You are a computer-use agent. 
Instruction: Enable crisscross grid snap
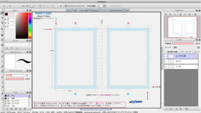click(x=40, y=6)
